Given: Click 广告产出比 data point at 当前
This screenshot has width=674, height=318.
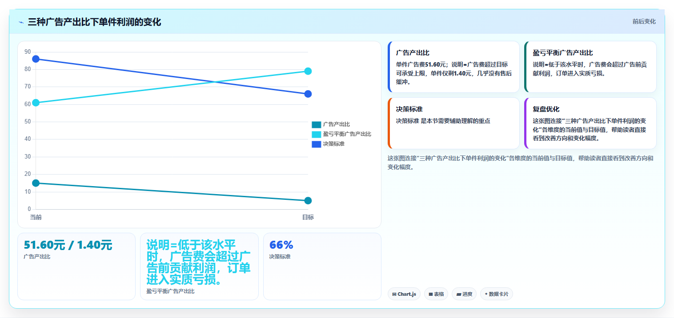Looking at the screenshot, I should tap(36, 183).
